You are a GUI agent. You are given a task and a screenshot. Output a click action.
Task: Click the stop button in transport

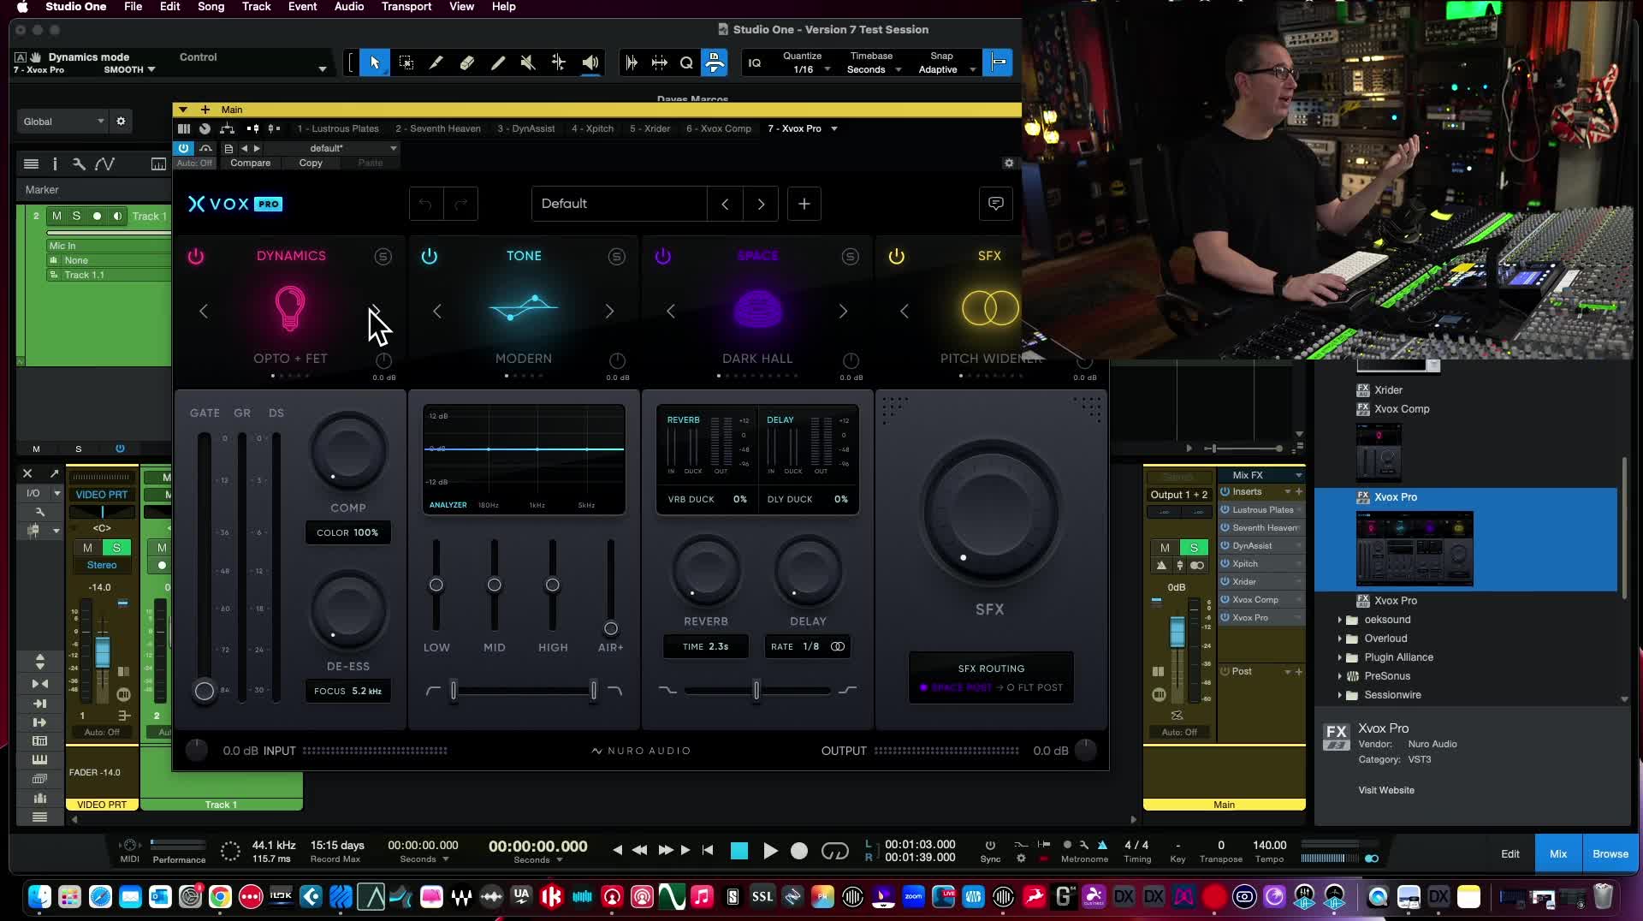(739, 851)
